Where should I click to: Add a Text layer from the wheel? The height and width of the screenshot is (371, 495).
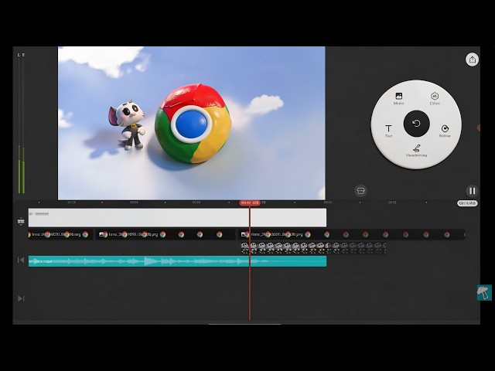click(x=388, y=131)
